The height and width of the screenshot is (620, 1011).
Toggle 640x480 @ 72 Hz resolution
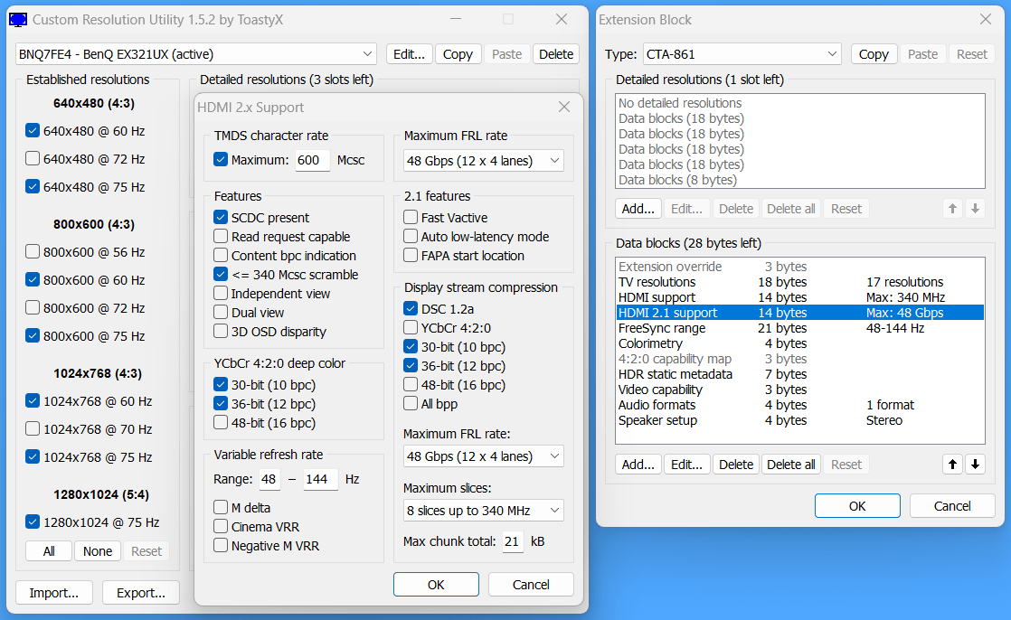(33, 158)
